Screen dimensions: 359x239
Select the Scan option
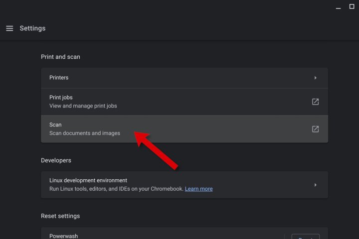(184, 129)
